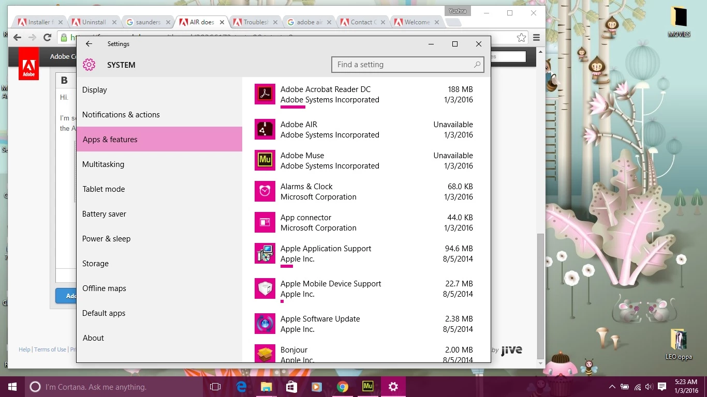The image size is (707, 397).
Task: Click the battery icon in system tray
Action: [625, 387]
